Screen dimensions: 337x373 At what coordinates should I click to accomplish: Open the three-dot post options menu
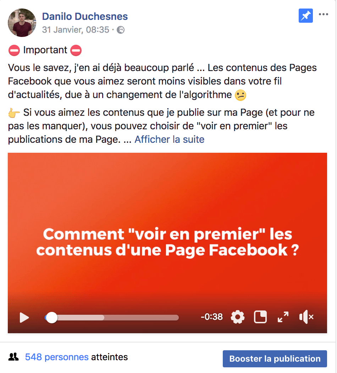click(323, 14)
